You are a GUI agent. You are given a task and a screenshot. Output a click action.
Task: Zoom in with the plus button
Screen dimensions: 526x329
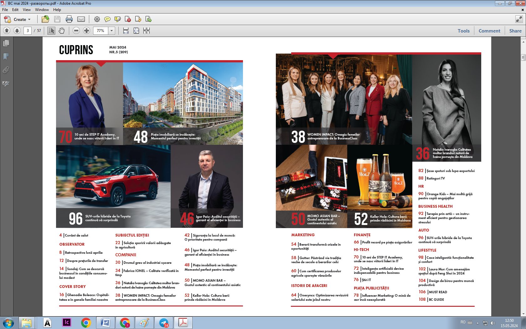(x=87, y=31)
